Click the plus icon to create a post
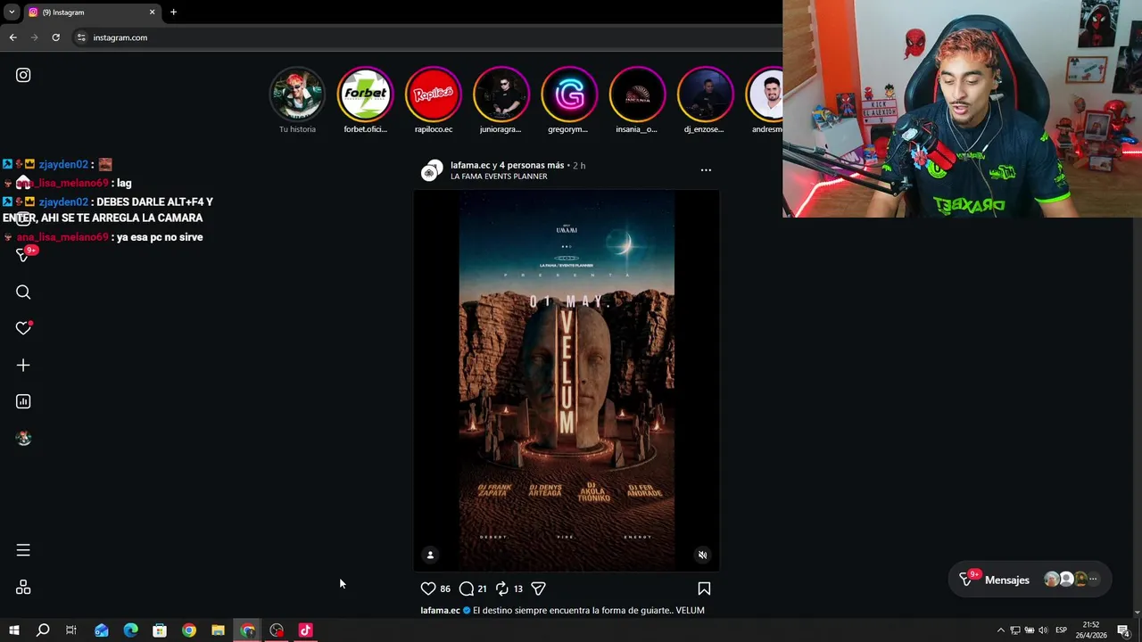 pos(23,365)
